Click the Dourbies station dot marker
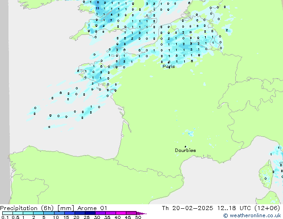Image resolution: width=283 pixels, height=219 pixels. pyautogui.click(x=185, y=147)
